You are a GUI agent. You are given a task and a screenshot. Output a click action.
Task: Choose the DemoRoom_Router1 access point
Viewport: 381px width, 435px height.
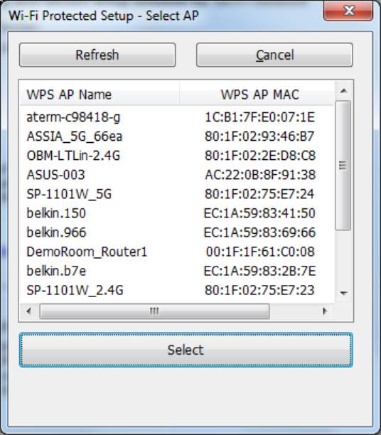(177, 252)
